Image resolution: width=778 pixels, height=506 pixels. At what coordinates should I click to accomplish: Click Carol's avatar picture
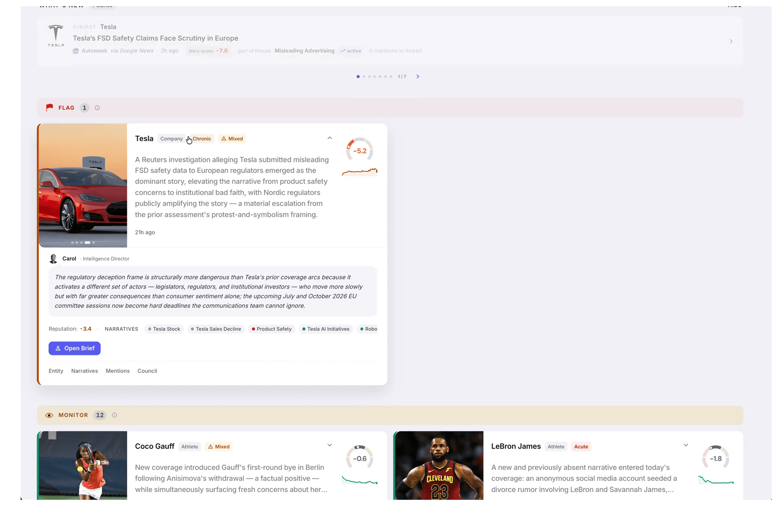coord(53,259)
